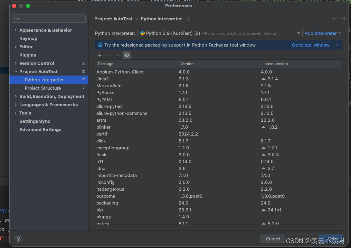
Task: Click the forward navigation arrow
Action: tap(343, 19)
